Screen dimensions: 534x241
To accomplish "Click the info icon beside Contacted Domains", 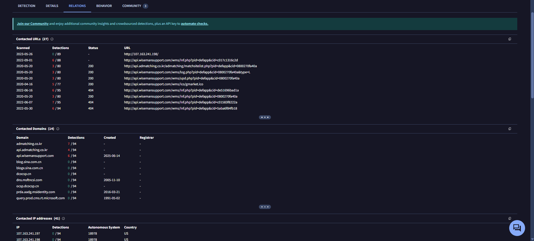I will coord(58,129).
